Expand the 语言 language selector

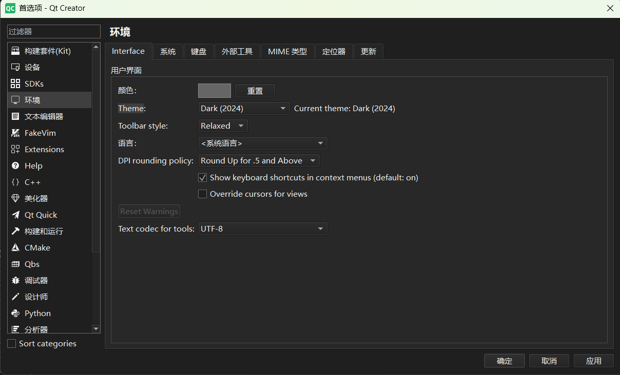(x=262, y=143)
